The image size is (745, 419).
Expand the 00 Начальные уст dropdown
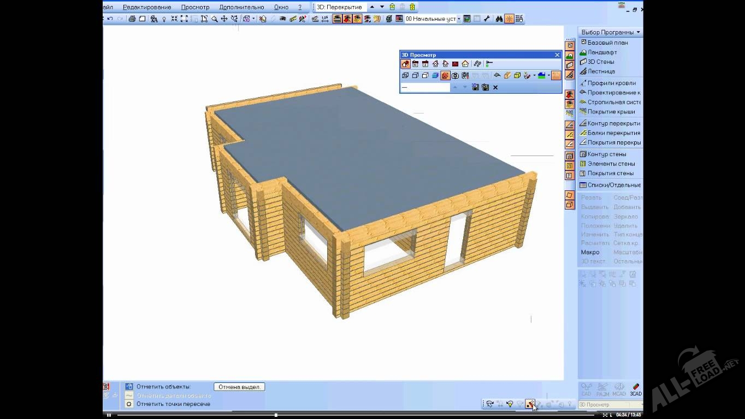tap(459, 19)
